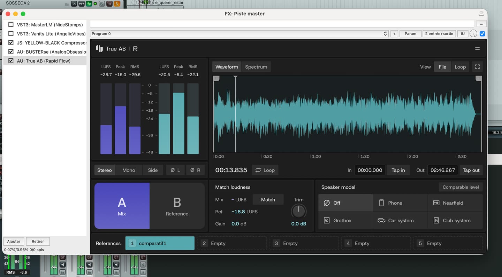Image resolution: width=502 pixels, height=277 pixels.
Task: Uncheck the AU BUSTERse plugin checkbox
Action: tap(11, 52)
